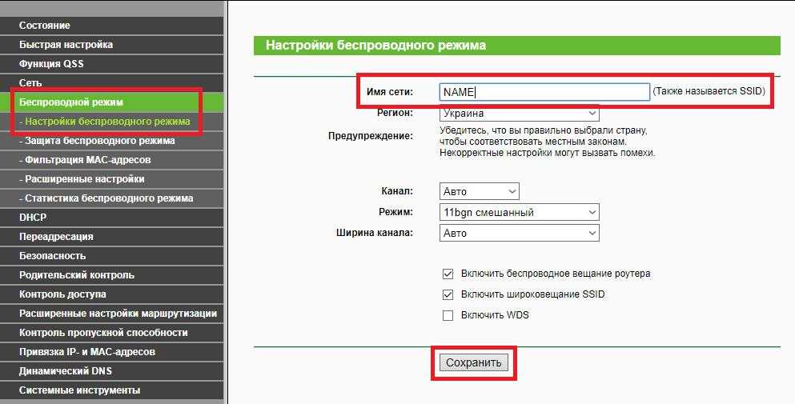795x404 pixels.
Task: Select Беспроводной режим in sidebar
Action: coord(111,102)
